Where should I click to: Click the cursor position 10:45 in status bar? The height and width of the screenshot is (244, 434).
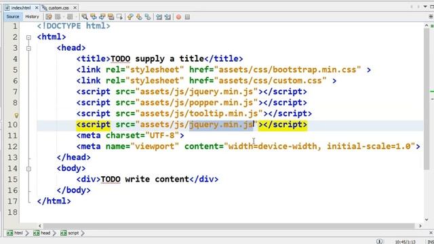click(406, 242)
